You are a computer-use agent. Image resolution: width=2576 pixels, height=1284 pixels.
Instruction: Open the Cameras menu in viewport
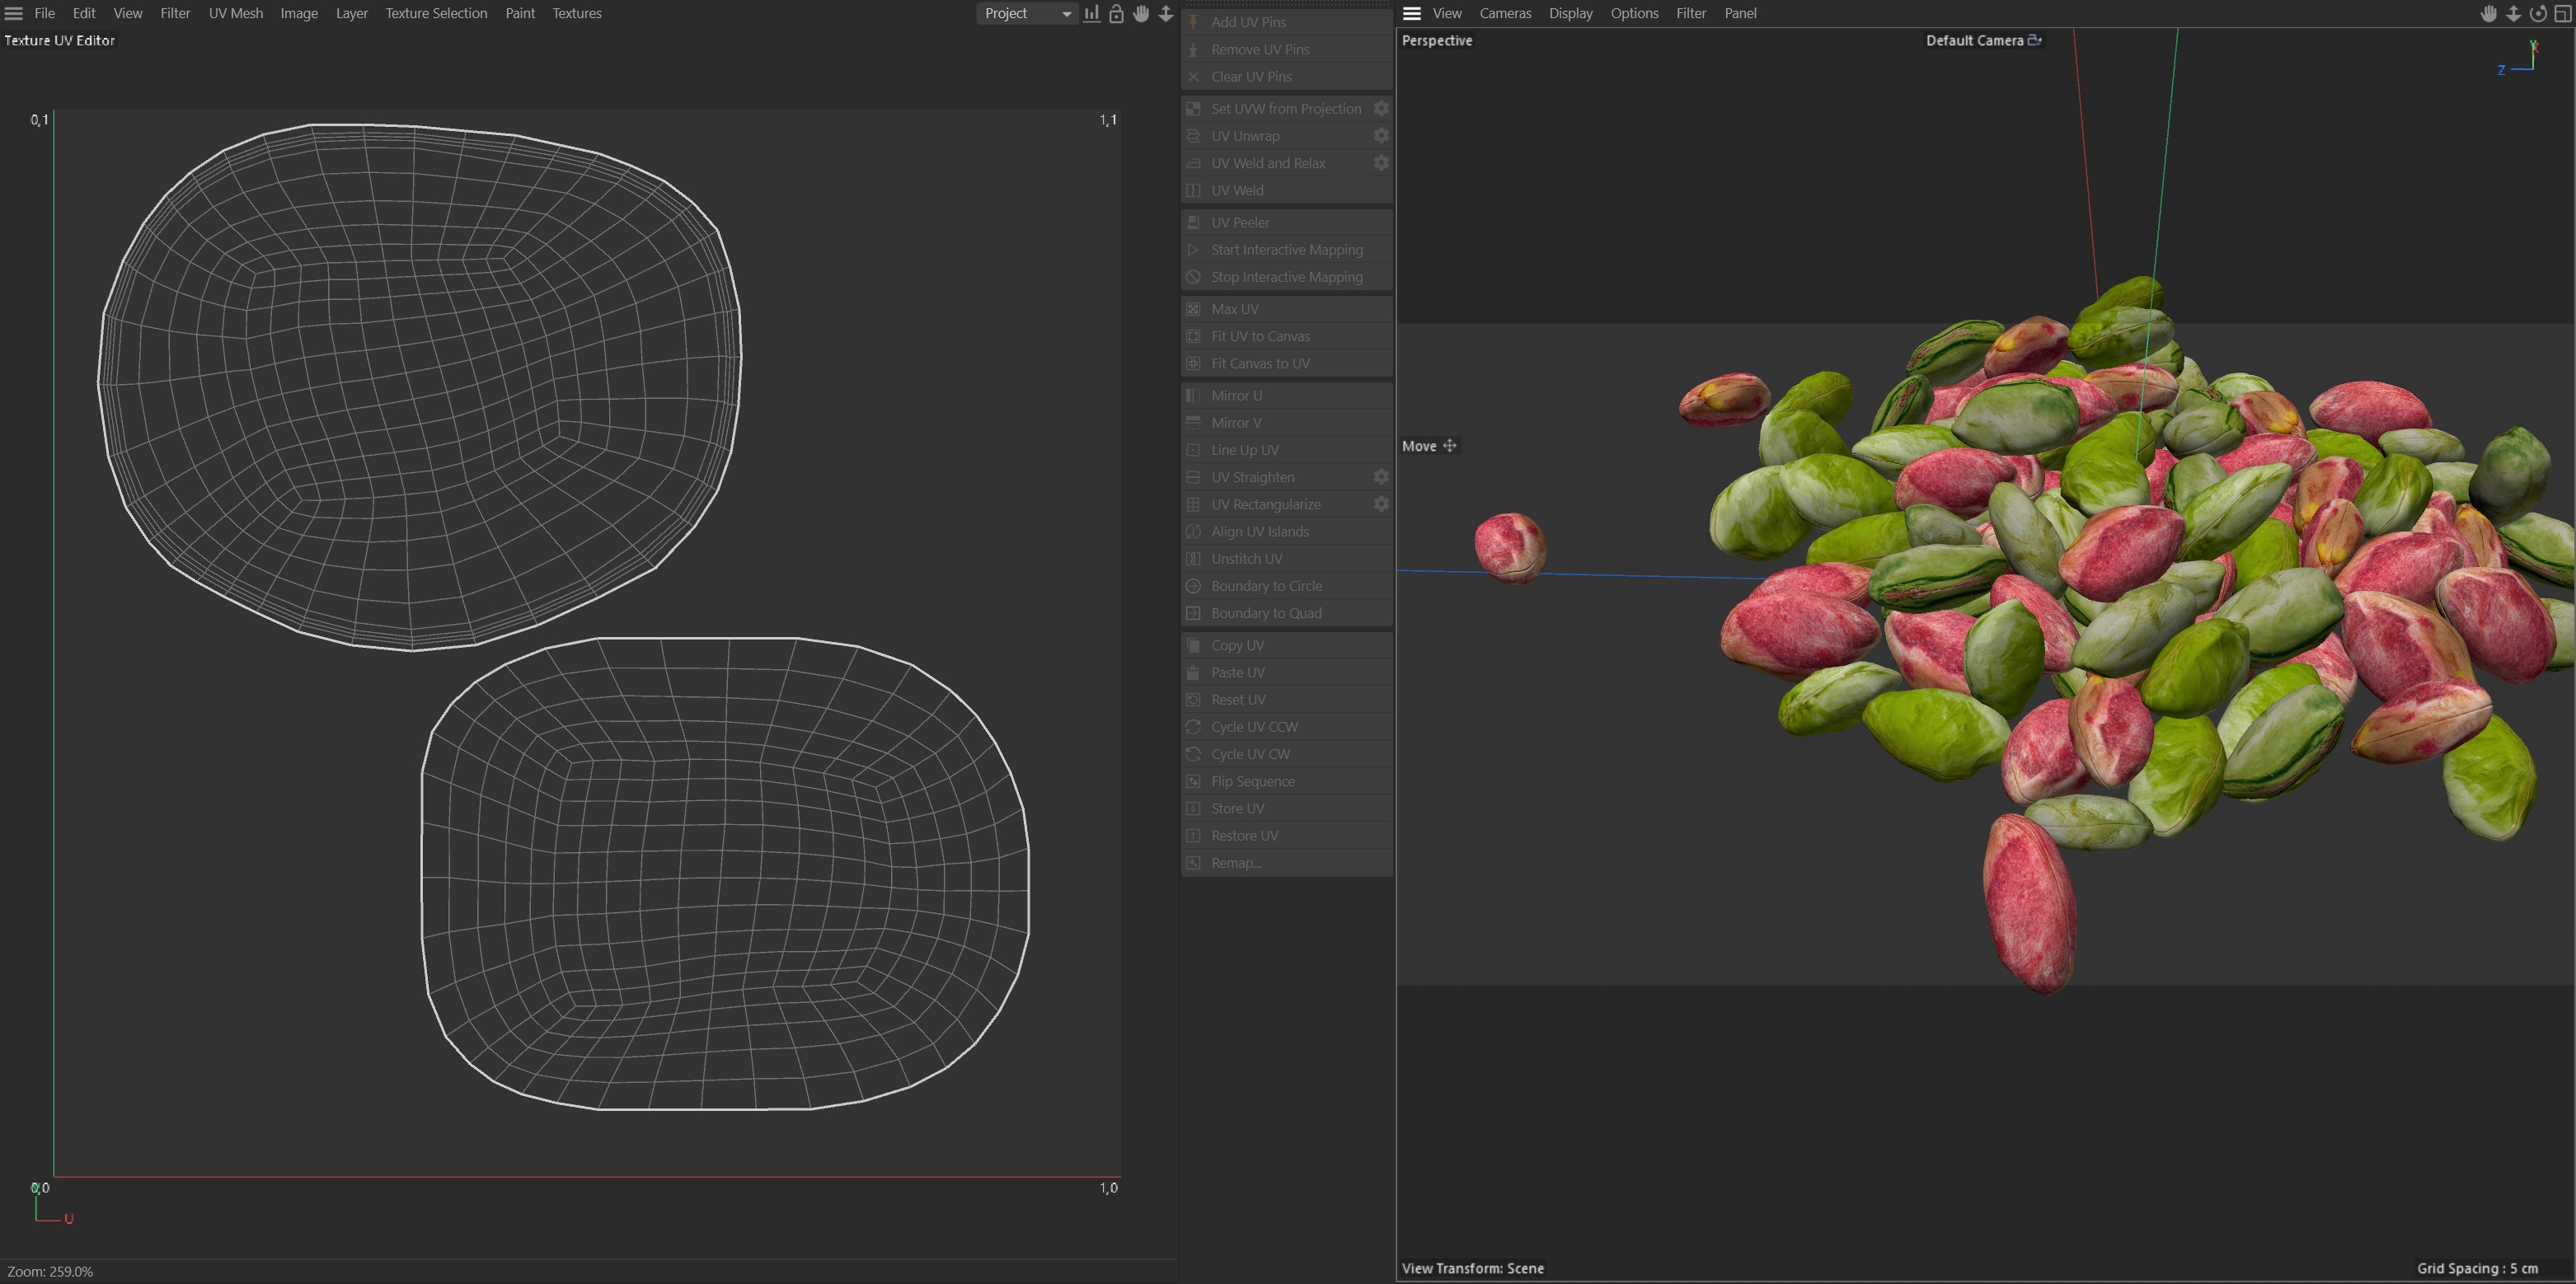click(1505, 13)
